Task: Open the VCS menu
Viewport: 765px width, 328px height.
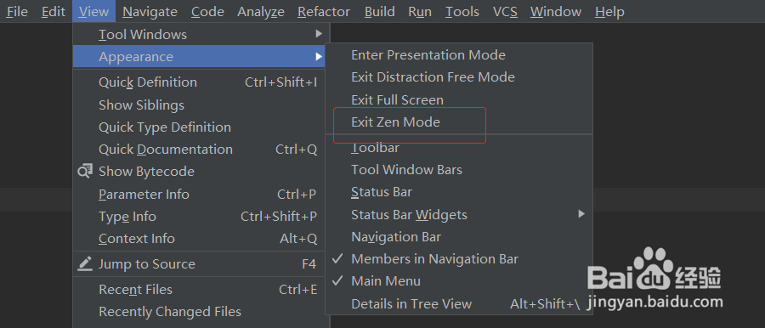Action: pos(505,11)
